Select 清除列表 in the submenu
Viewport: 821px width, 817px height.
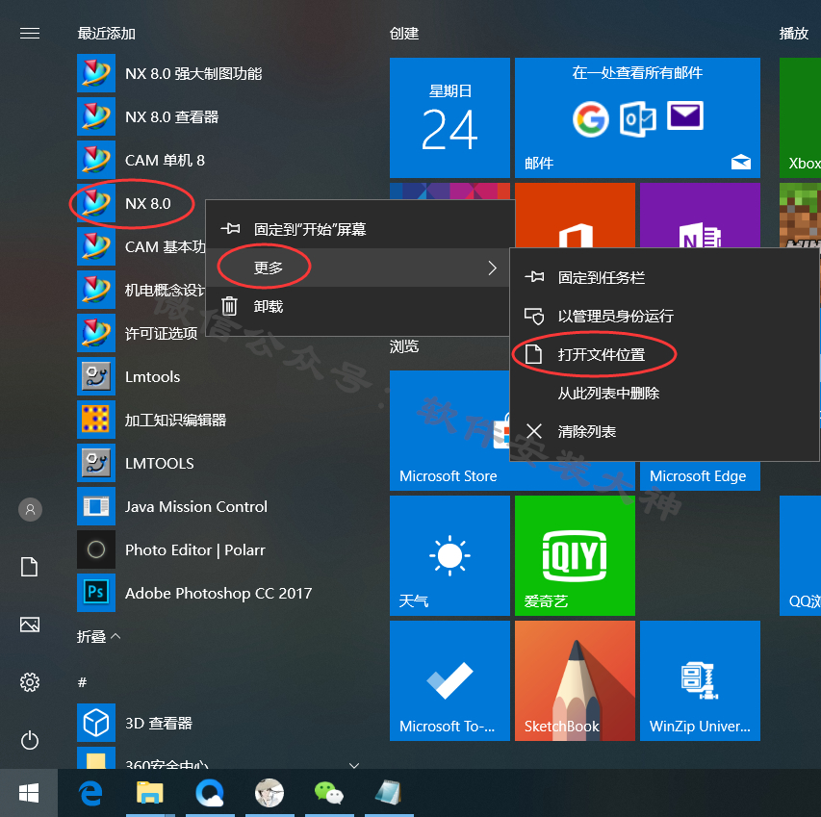coord(664,432)
